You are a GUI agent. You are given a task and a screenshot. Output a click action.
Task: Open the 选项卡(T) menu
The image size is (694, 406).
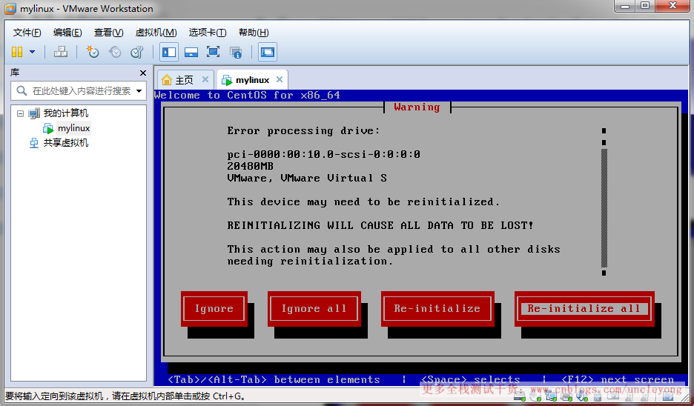[208, 33]
